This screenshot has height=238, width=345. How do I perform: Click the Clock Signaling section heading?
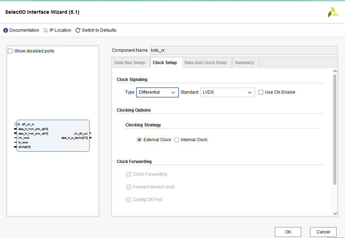pyautogui.click(x=132, y=80)
